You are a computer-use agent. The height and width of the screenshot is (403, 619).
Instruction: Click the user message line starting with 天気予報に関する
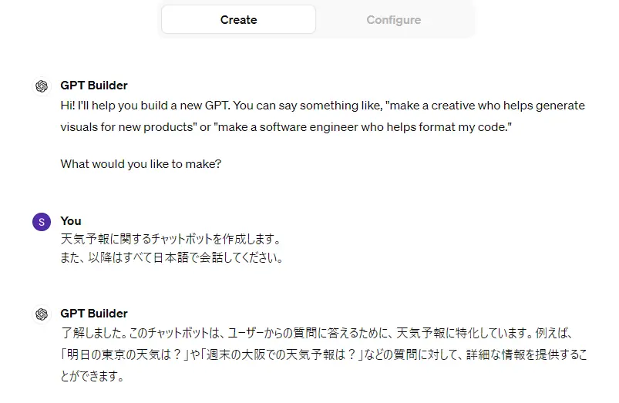[x=170, y=239]
